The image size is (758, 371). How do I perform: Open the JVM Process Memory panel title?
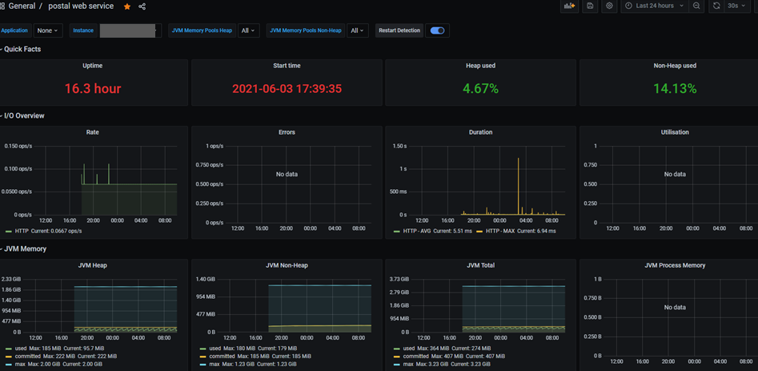point(675,265)
